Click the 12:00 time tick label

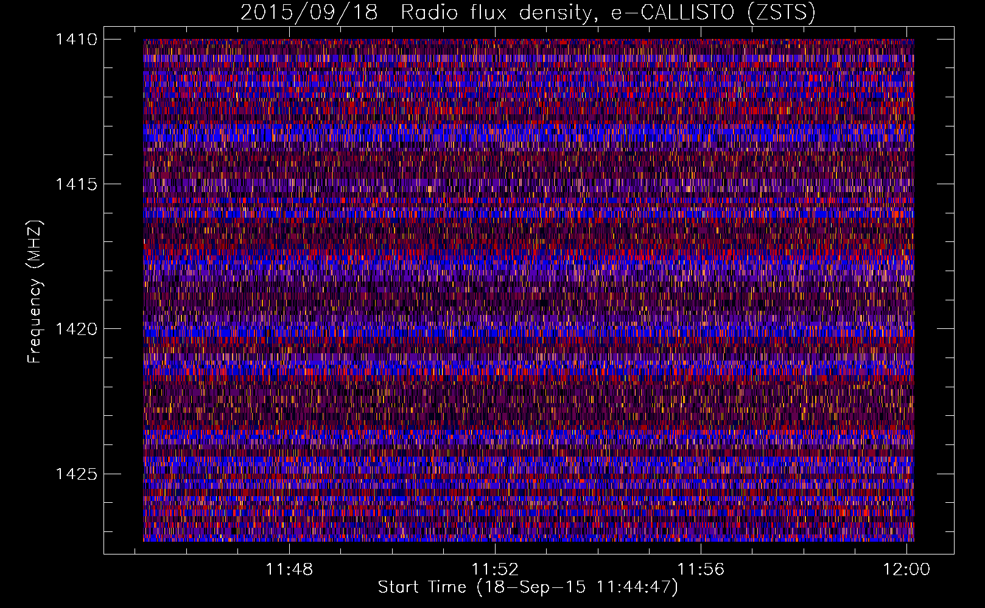click(x=906, y=569)
